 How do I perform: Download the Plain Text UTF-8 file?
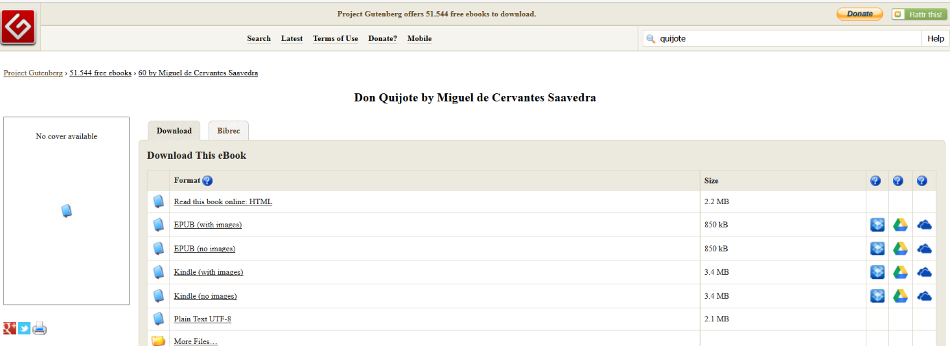pyautogui.click(x=202, y=319)
